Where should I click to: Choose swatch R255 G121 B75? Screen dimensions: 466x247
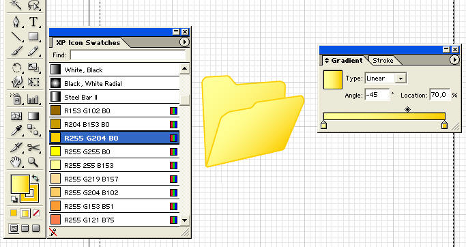click(x=114, y=220)
